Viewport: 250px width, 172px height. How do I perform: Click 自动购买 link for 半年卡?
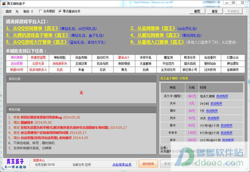tap(226, 133)
